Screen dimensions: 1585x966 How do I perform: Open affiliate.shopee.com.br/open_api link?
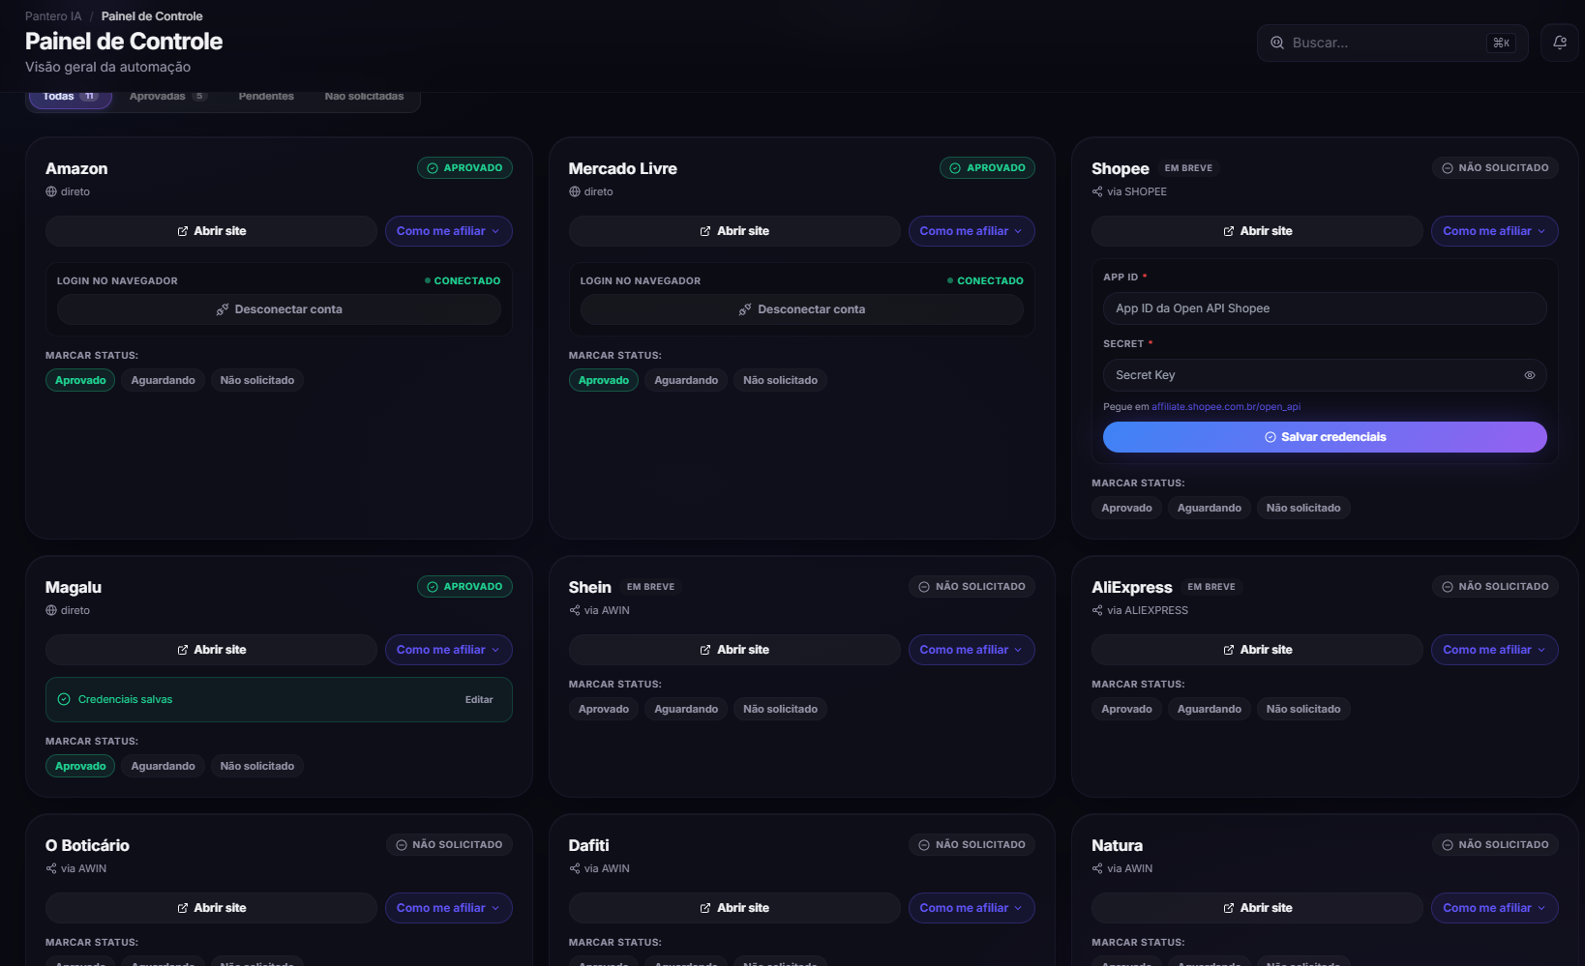click(x=1226, y=407)
